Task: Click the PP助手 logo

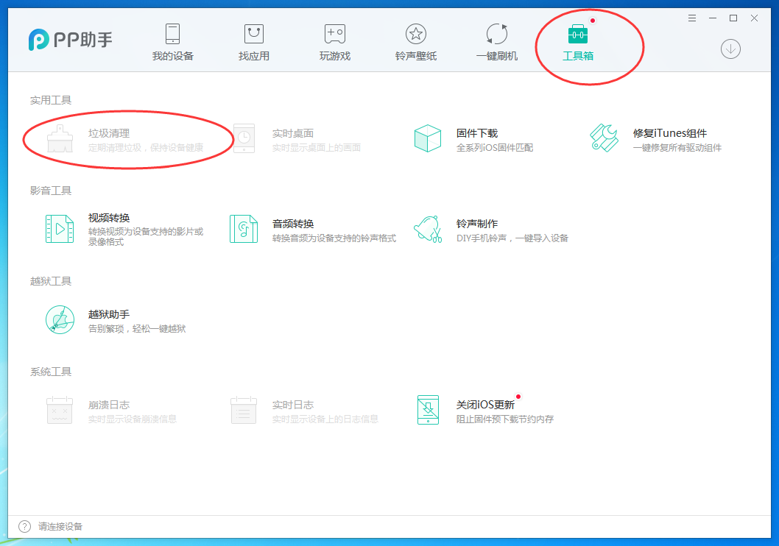Action: [70, 40]
